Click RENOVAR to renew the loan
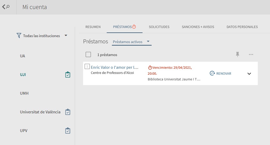270x145 pixels. (224, 73)
